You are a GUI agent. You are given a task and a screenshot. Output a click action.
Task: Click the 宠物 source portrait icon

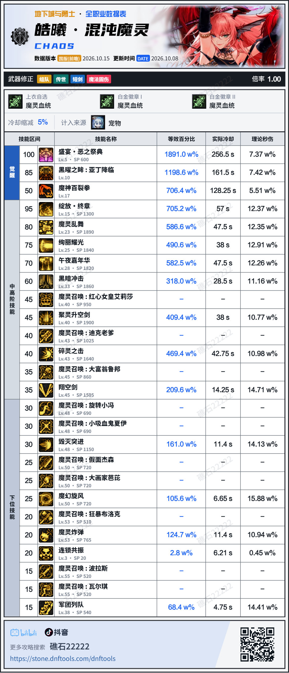[98, 123]
